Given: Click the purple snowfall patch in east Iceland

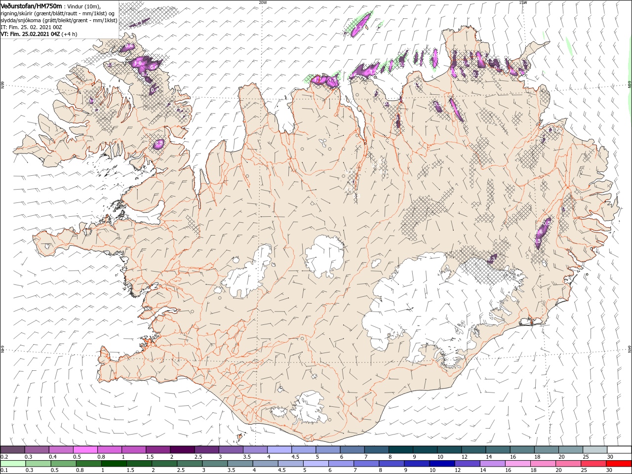Looking at the screenshot, I should tap(543, 232).
